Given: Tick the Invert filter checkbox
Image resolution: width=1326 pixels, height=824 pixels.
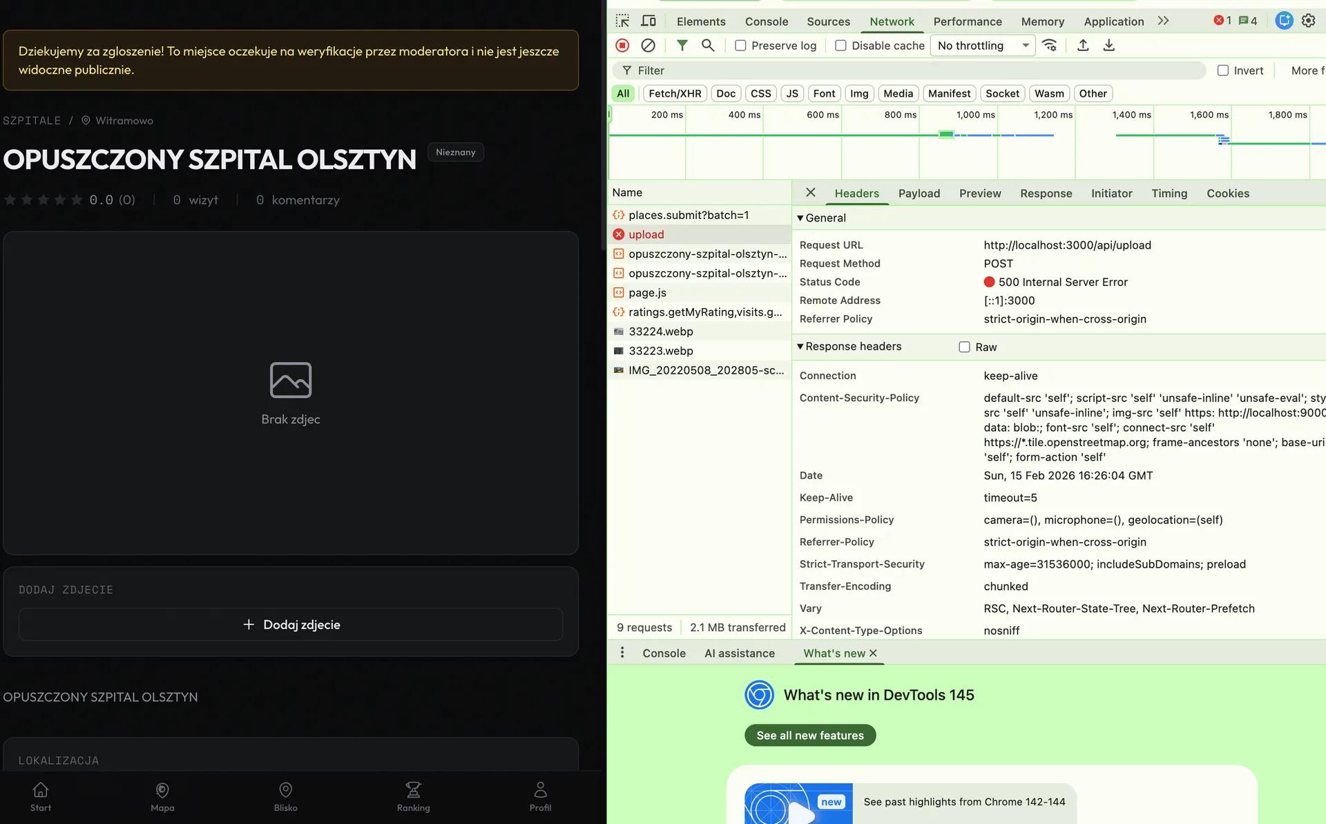Looking at the screenshot, I should [1222, 70].
